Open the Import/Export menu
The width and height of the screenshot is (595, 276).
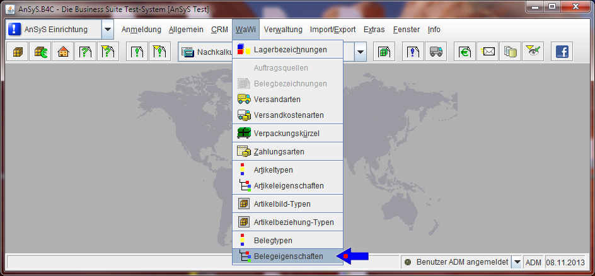[x=333, y=30]
